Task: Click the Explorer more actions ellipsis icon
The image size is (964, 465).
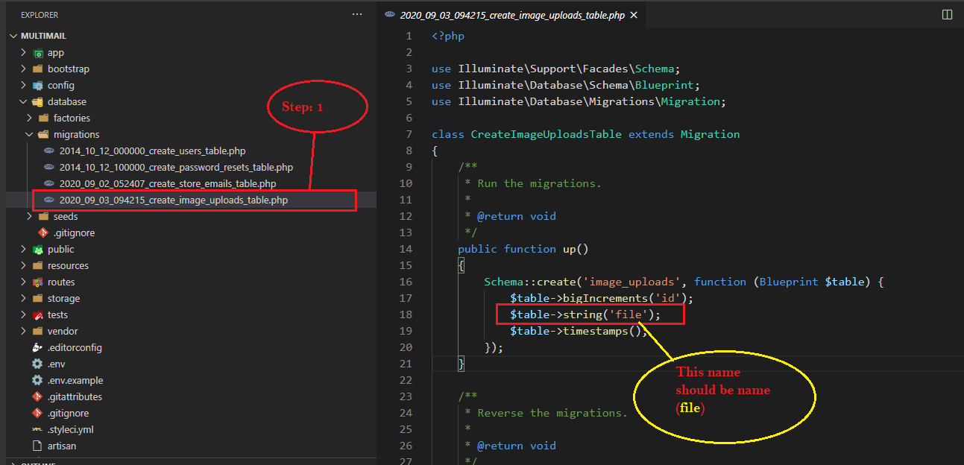Action: [357, 15]
